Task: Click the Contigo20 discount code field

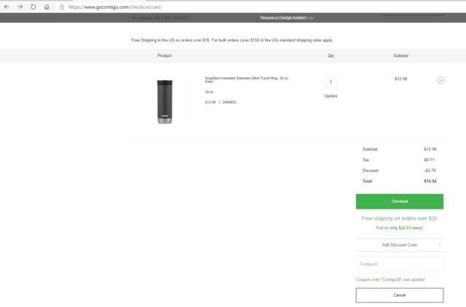Action: coord(400,264)
